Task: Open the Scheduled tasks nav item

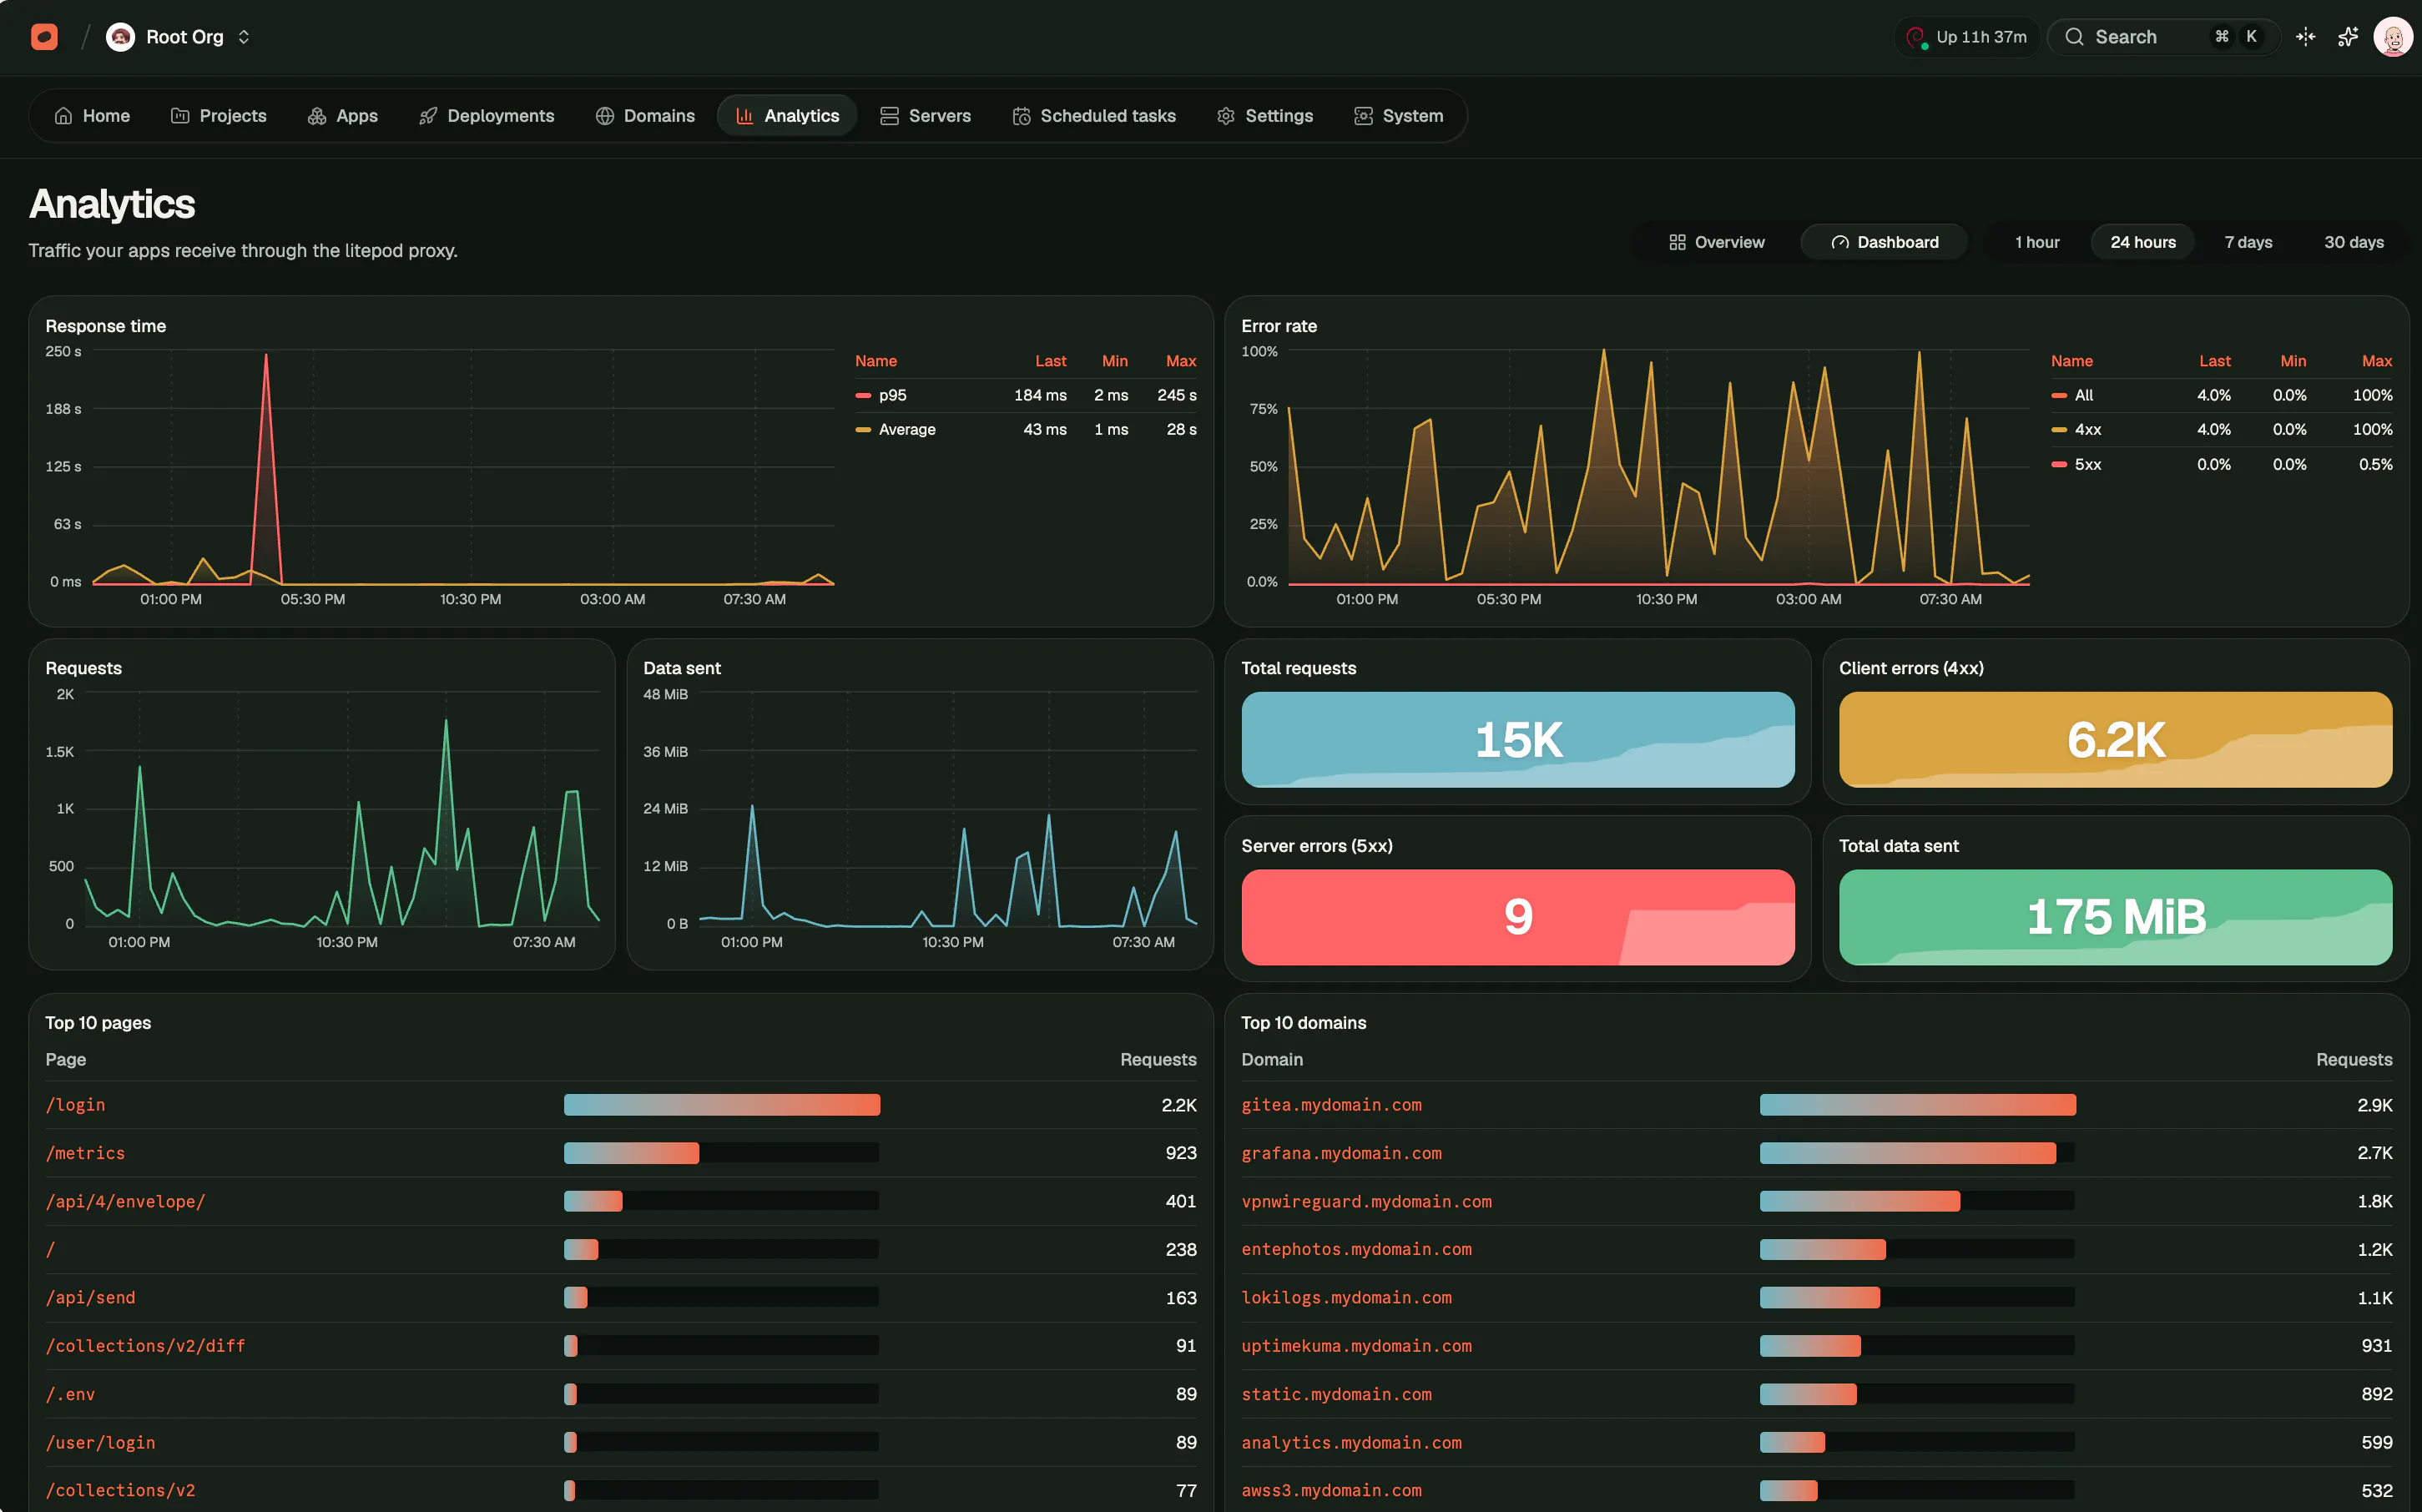Action: pos(1094,116)
